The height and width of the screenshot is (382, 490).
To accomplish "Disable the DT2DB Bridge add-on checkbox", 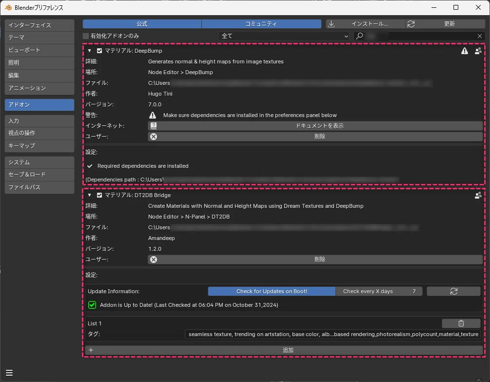I will 99,195.
